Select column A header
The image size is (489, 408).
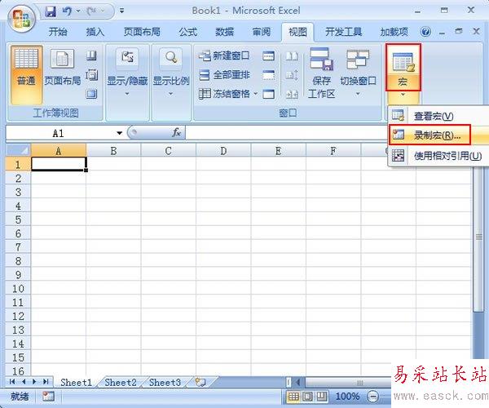coord(59,151)
